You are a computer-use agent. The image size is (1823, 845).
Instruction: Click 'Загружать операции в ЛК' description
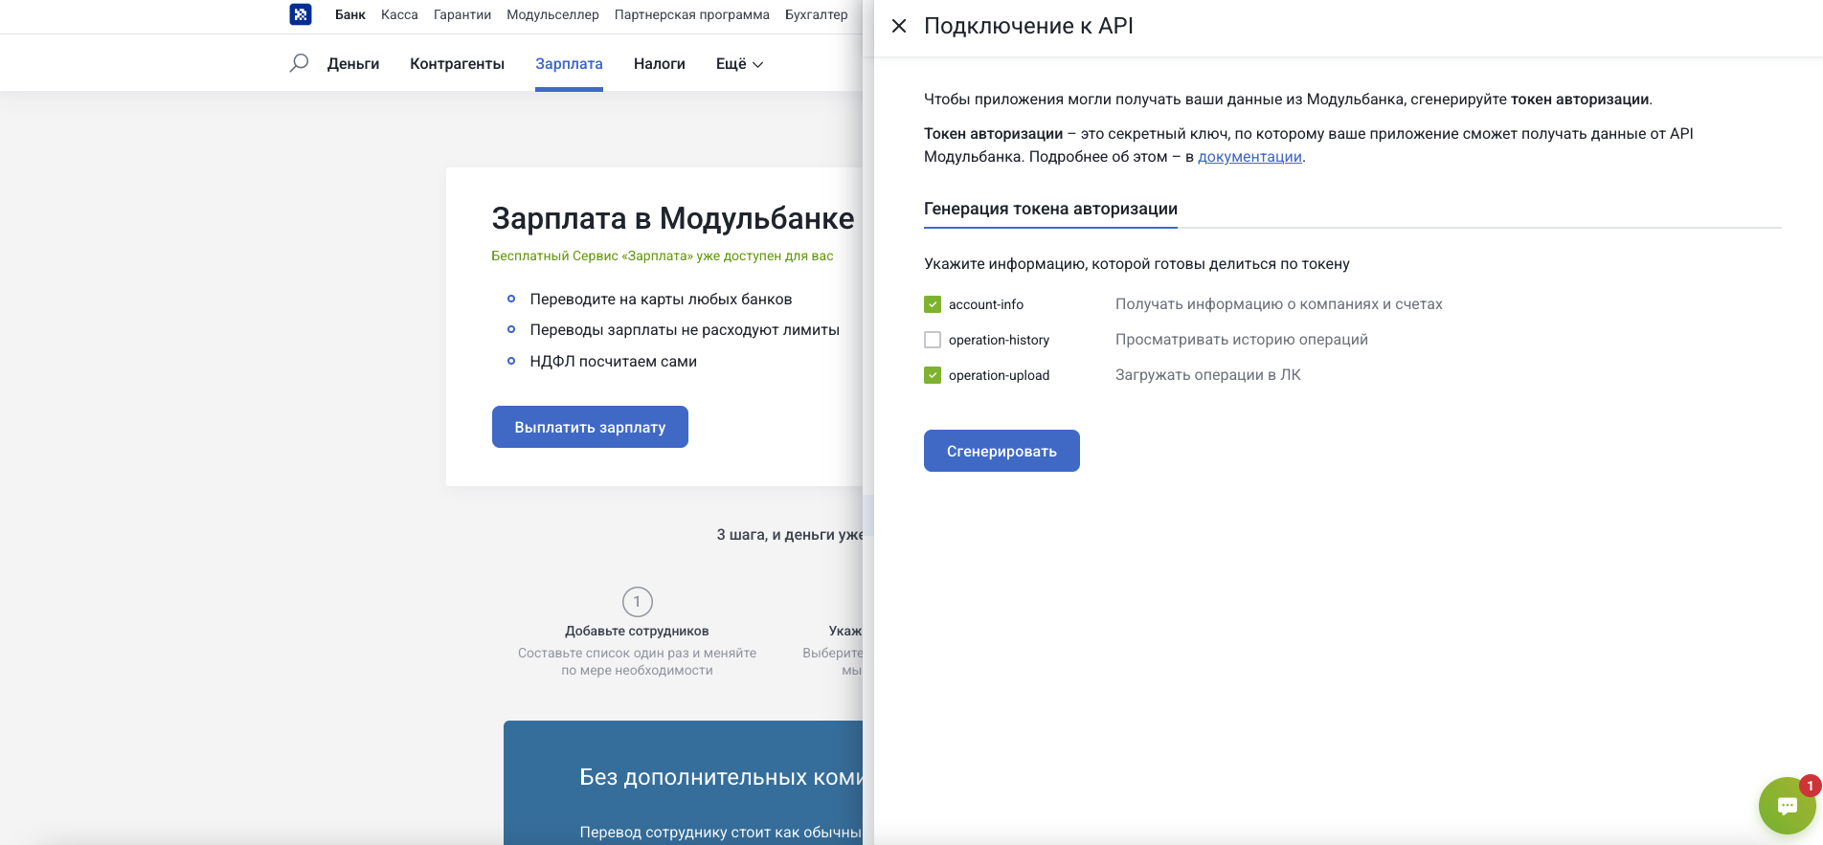coord(1208,375)
